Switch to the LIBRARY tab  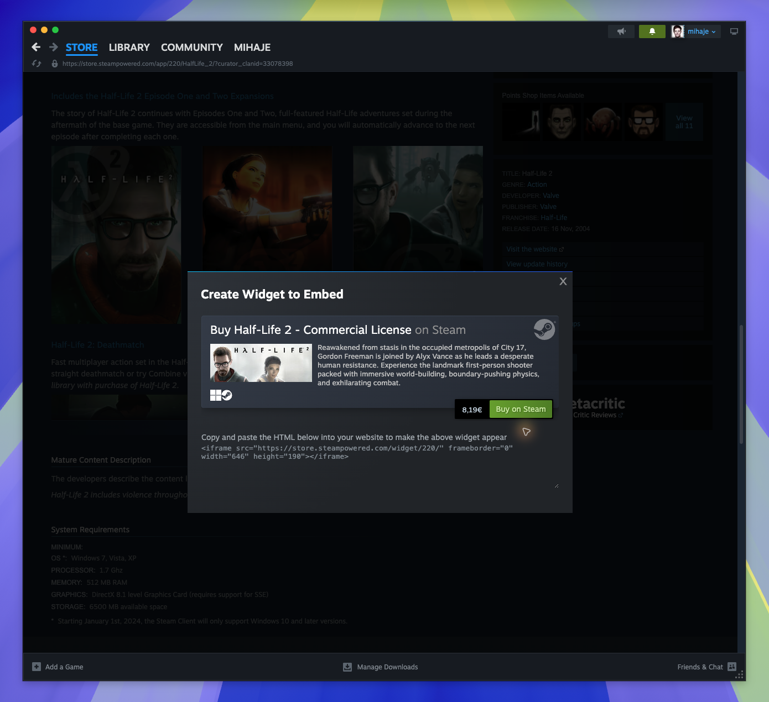129,48
